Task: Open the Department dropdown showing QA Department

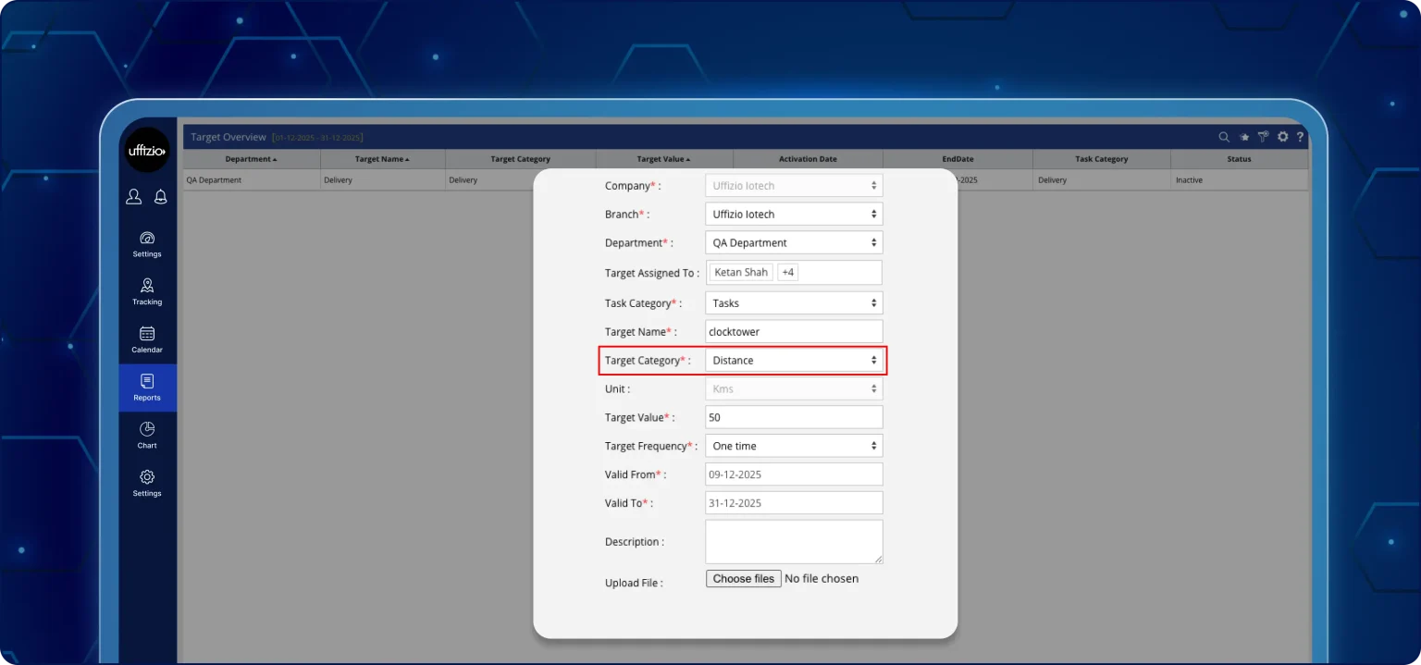Action: (x=794, y=243)
